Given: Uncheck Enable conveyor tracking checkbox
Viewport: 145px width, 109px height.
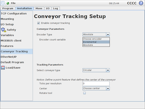Looking at the screenshot, I should 38,23.
